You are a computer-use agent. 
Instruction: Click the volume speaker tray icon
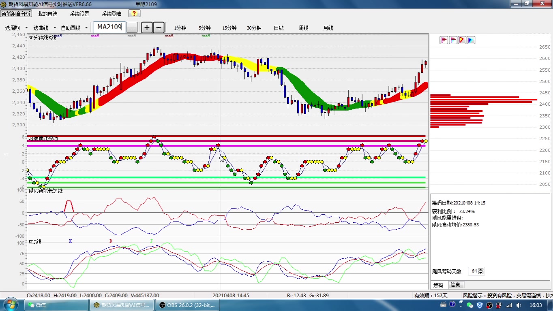tap(519, 305)
